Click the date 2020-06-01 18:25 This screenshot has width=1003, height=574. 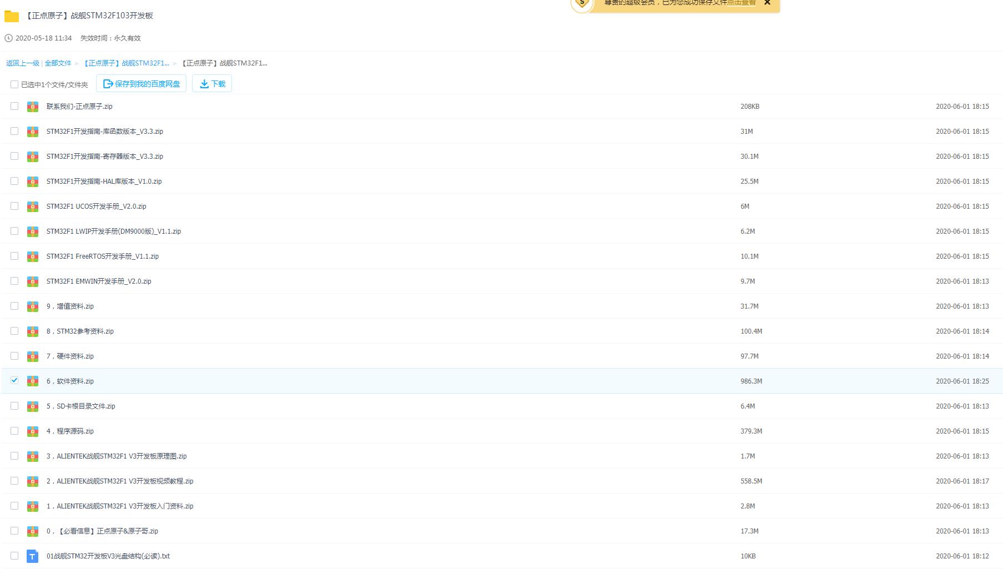[962, 381]
